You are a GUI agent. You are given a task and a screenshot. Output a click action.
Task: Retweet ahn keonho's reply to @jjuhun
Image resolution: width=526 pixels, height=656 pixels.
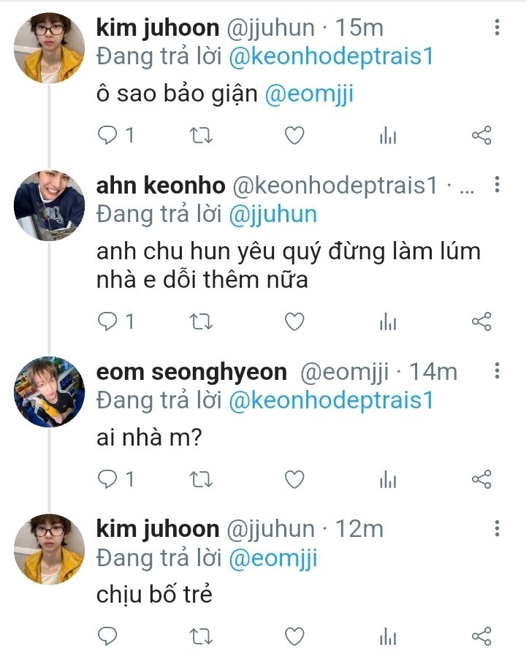[x=202, y=321]
